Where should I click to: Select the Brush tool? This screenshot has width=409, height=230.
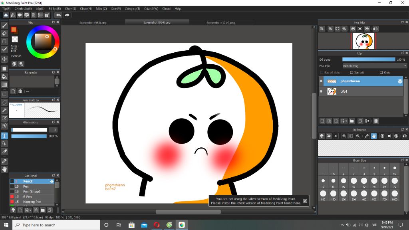[x=4, y=25]
